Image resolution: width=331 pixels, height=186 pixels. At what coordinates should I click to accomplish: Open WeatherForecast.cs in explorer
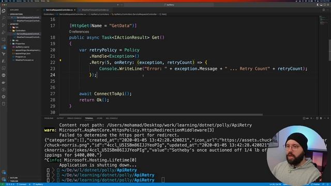coord(24,60)
